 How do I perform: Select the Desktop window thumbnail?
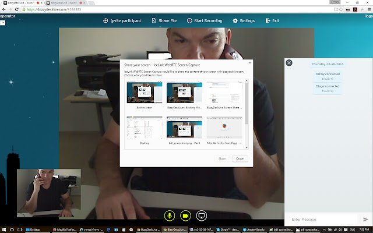tap(145, 128)
